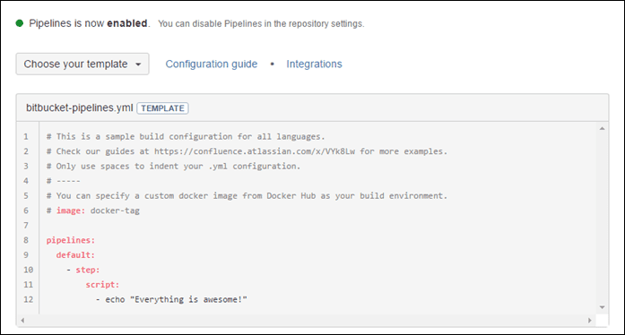Image resolution: width=625 pixels, height=335 pixels.
Task: Click line number 12 in the gutter
Action: (x=28, y=299)
